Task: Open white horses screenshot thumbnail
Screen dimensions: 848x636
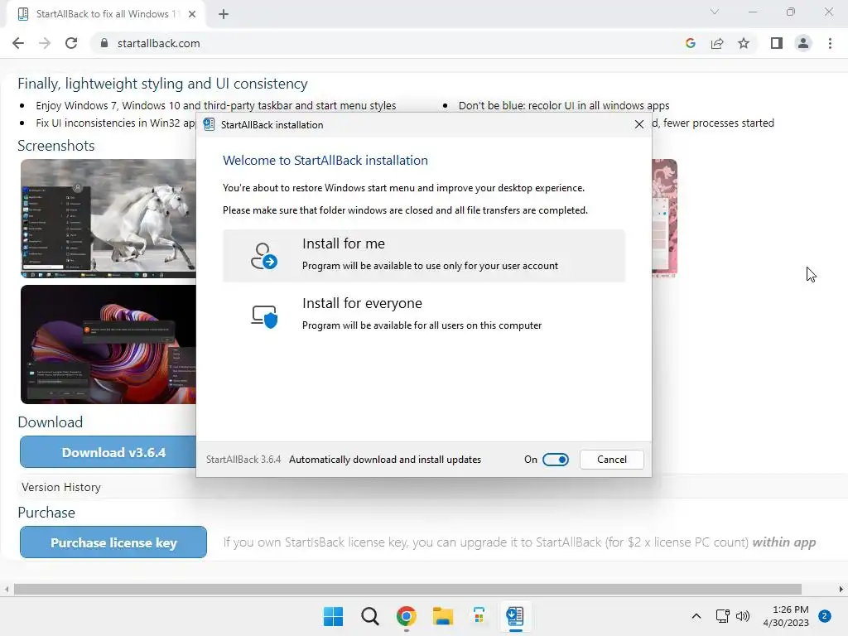Action: tap(108, 219)
